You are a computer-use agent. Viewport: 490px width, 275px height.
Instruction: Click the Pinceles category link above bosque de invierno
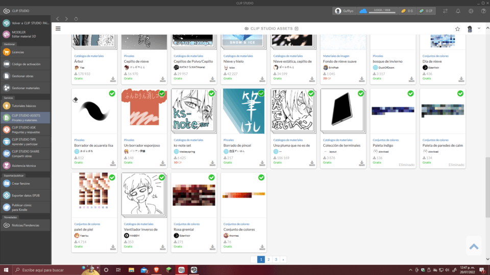pyautogui.click(x=378, y=56)
